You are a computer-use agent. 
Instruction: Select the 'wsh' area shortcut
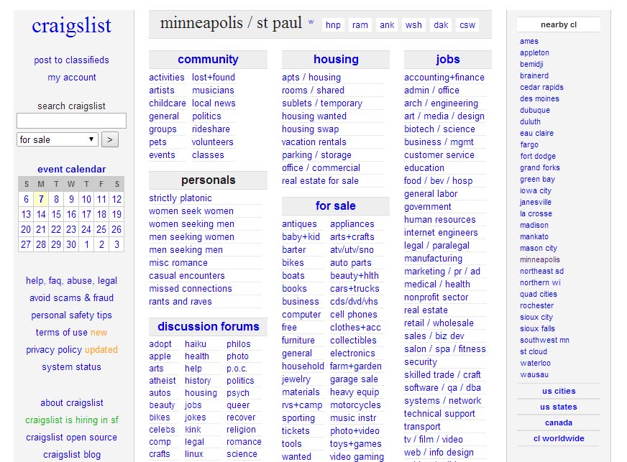413,24
